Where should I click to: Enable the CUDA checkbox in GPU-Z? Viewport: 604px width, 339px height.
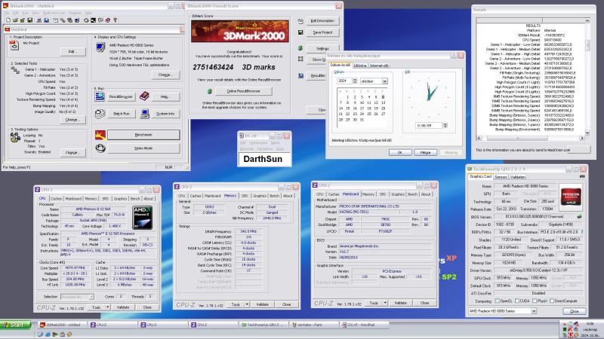coord(517,301)
